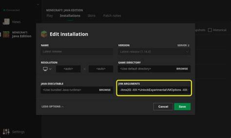
Task: Focus the installation Name field
Action: click(77, 52)
